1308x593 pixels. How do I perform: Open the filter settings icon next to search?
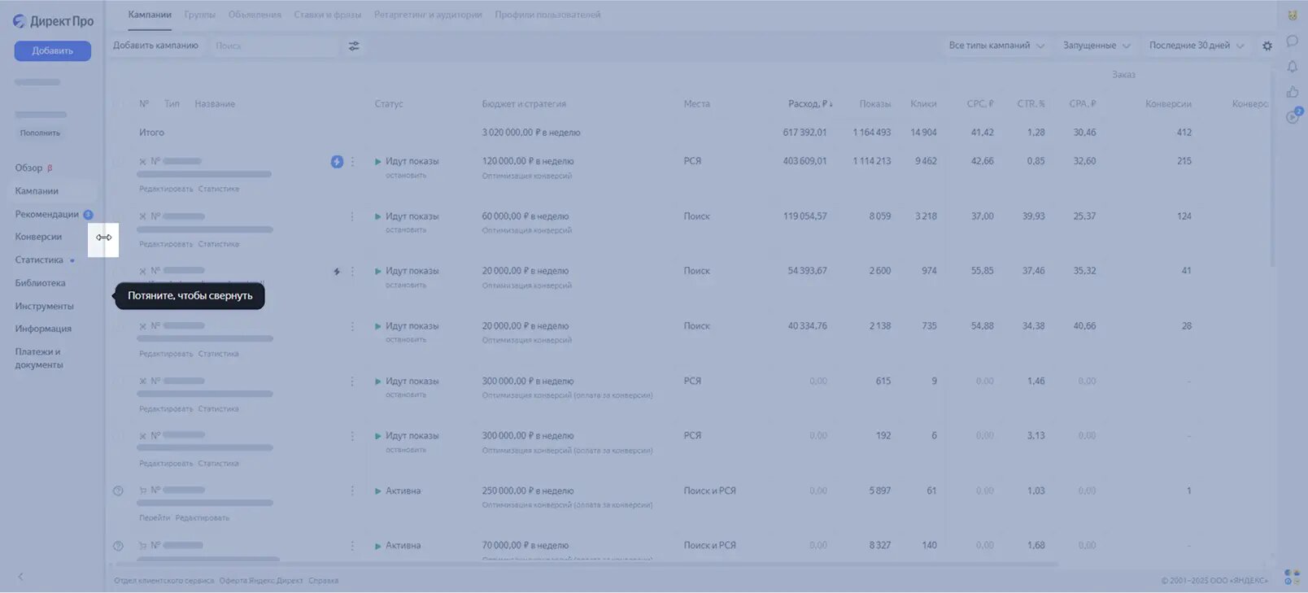pos(354,46)
